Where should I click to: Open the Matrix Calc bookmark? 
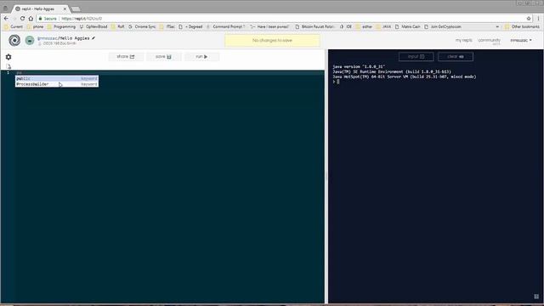point(408,26)
